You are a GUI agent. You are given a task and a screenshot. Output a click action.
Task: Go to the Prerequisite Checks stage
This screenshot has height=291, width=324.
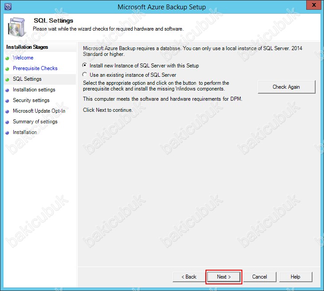pos(35,68)
